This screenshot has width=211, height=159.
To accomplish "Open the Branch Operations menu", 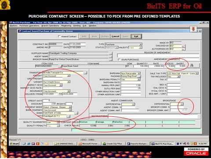I will pyautogui.click(x=50, y=25).
